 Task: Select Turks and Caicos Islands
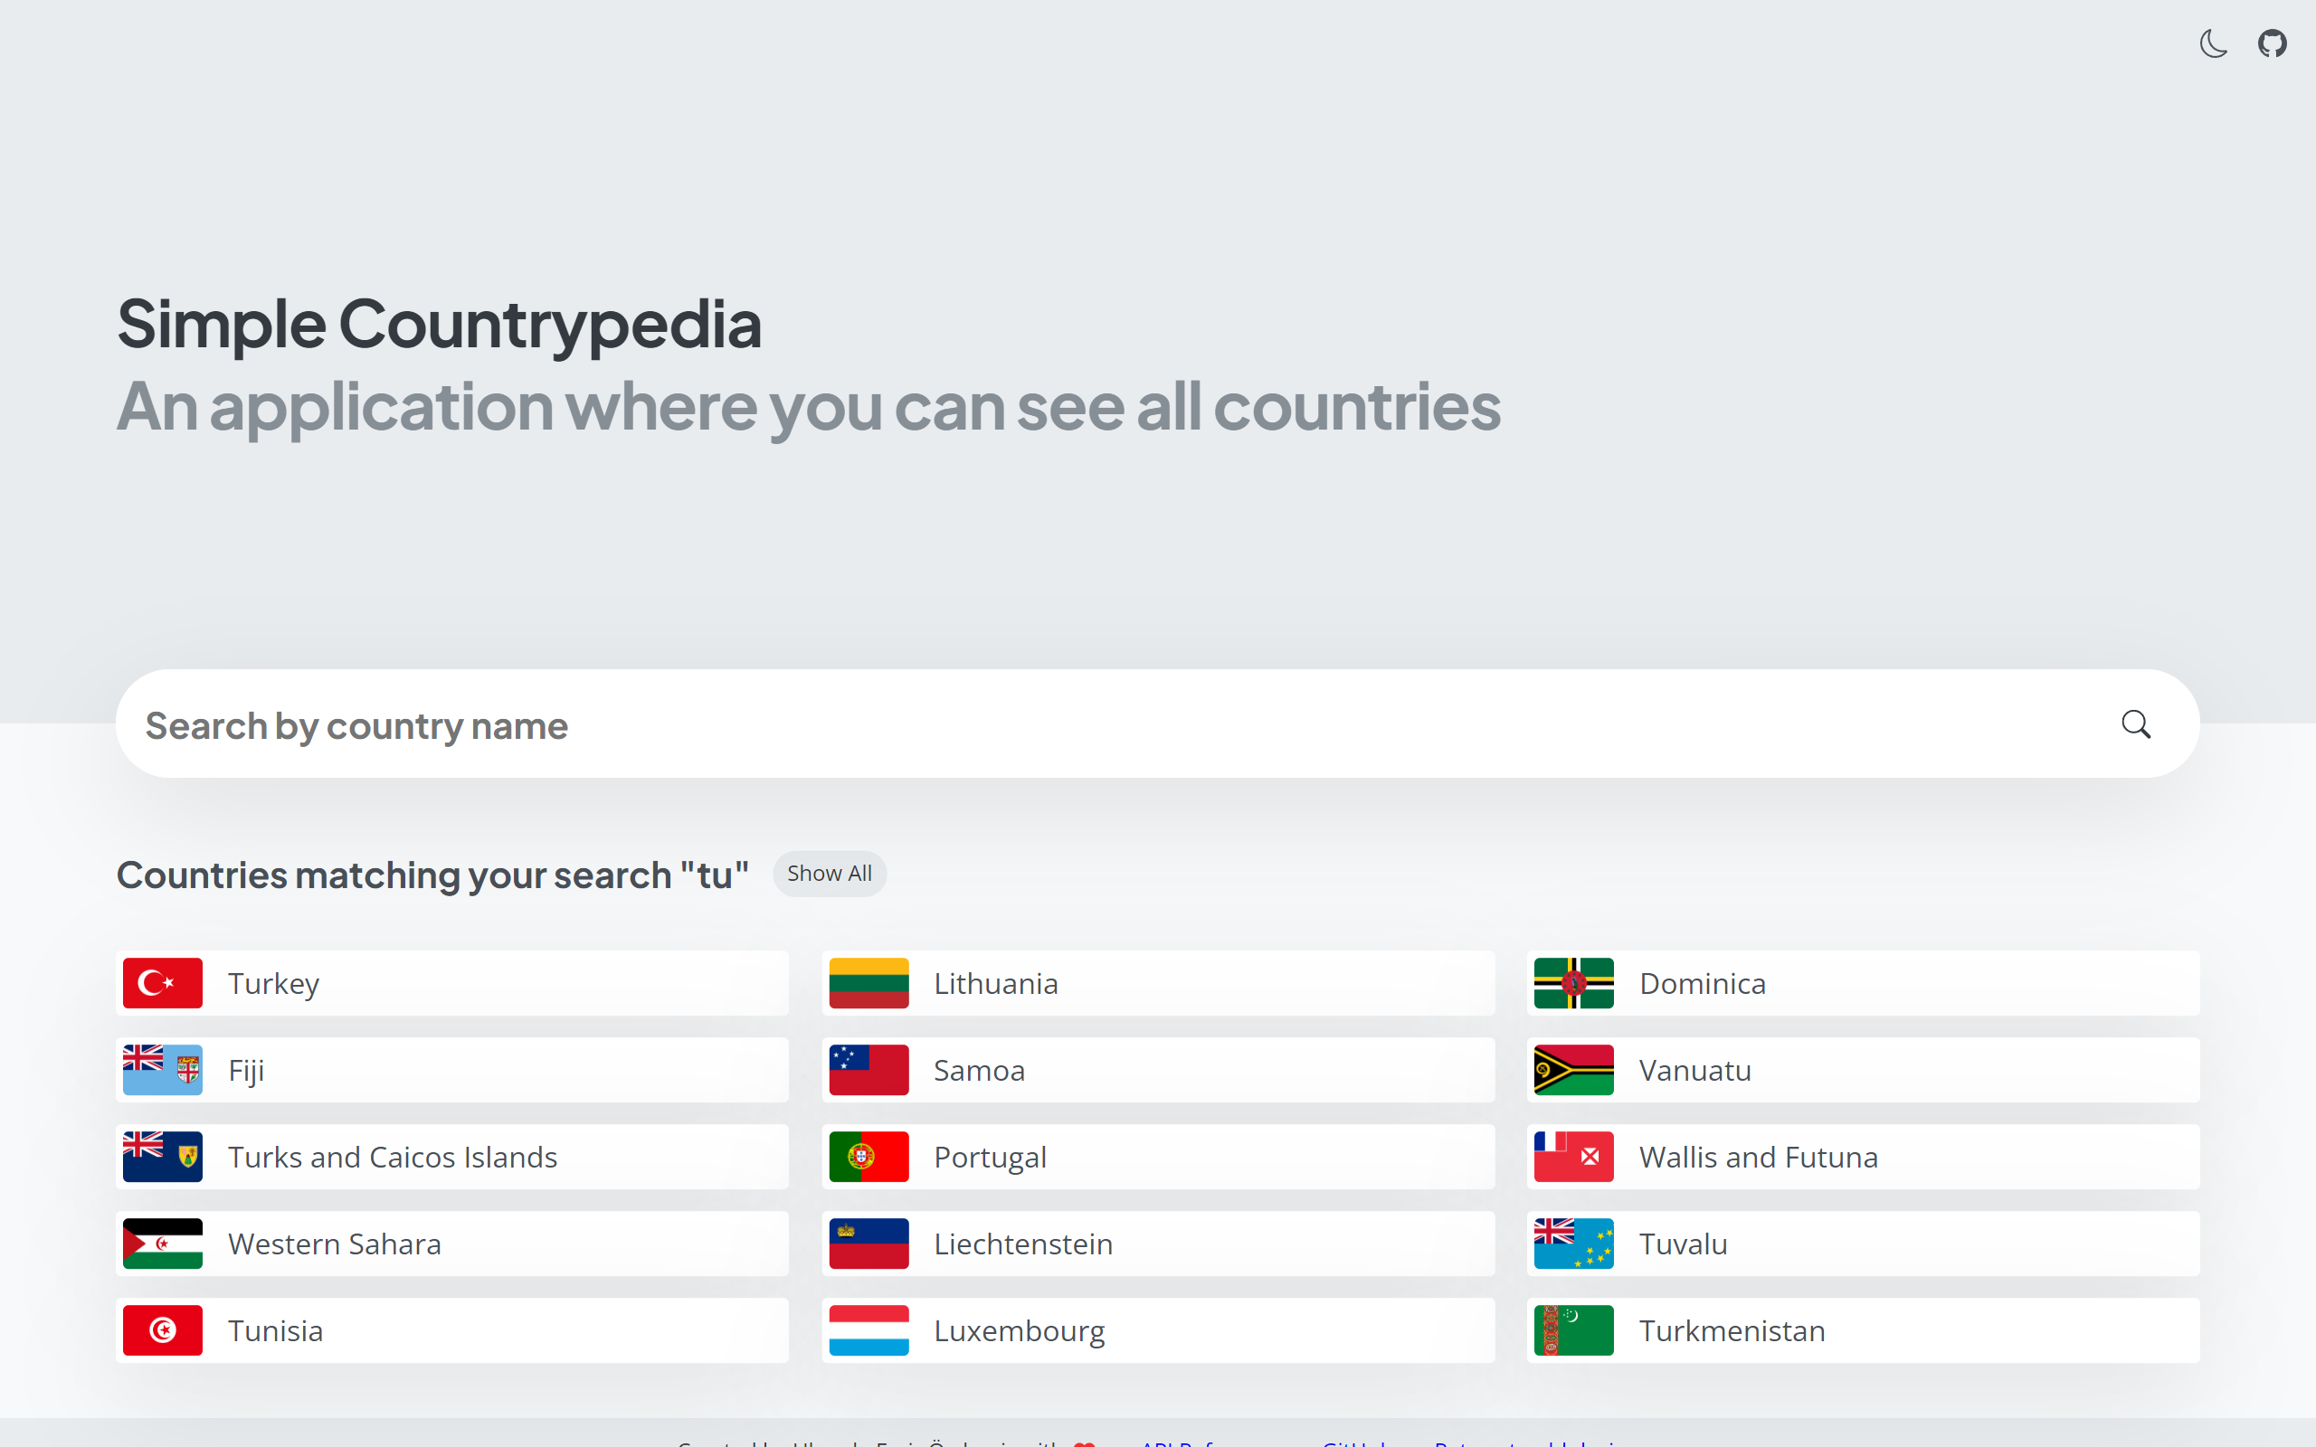pyautogui.click(x=451, y=1157)
